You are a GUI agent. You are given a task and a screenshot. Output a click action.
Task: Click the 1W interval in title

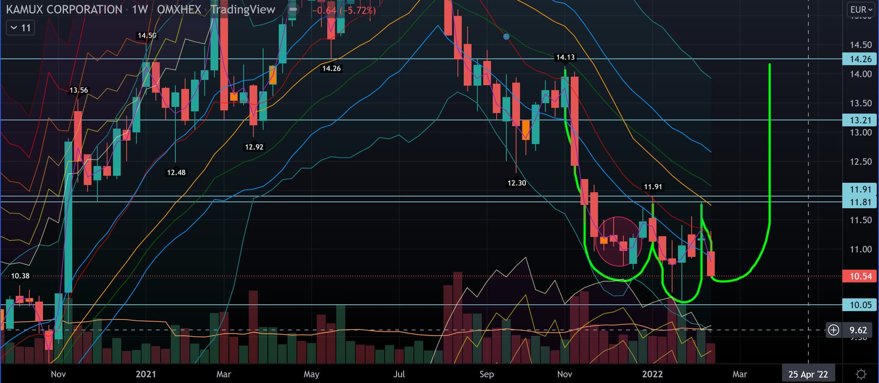(x=140, y=10)
